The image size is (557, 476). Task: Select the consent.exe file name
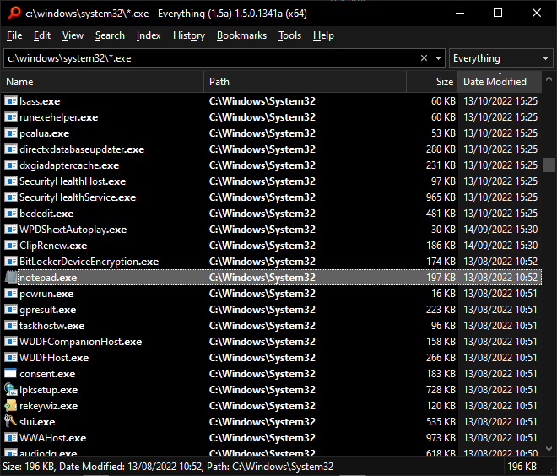(47, 374)
